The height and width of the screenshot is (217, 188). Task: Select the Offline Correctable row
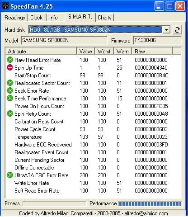93,168
